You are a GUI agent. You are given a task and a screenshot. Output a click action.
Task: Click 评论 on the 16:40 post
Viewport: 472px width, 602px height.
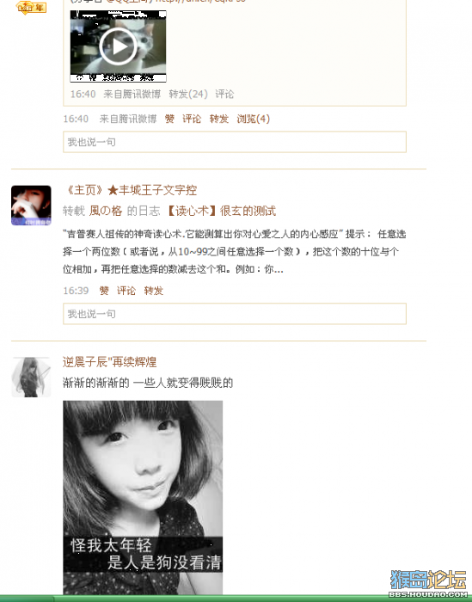(x=192, y=119)
